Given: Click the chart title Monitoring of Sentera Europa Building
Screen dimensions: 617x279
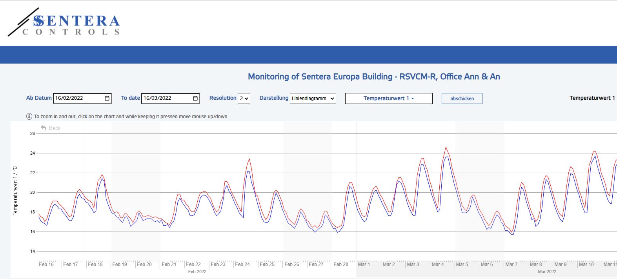Looking at the screenshot, I should (x=374, y=77).
